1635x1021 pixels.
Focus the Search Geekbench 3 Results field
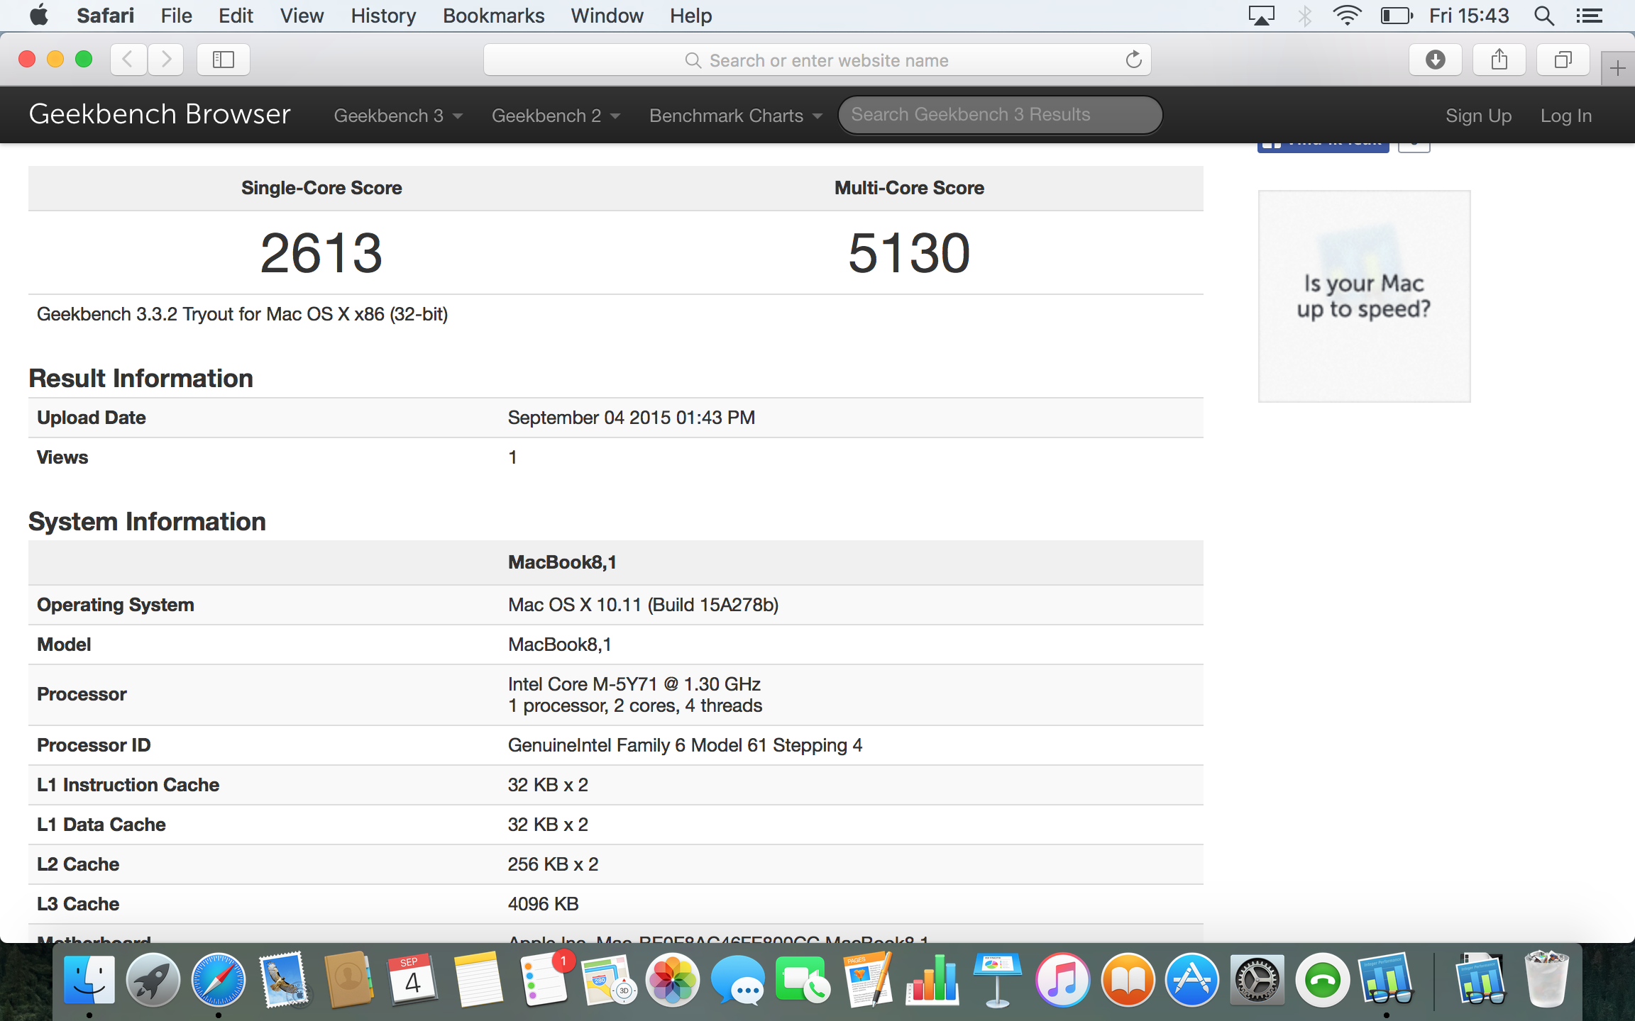pyautogui.click(x=1000, y=115)
